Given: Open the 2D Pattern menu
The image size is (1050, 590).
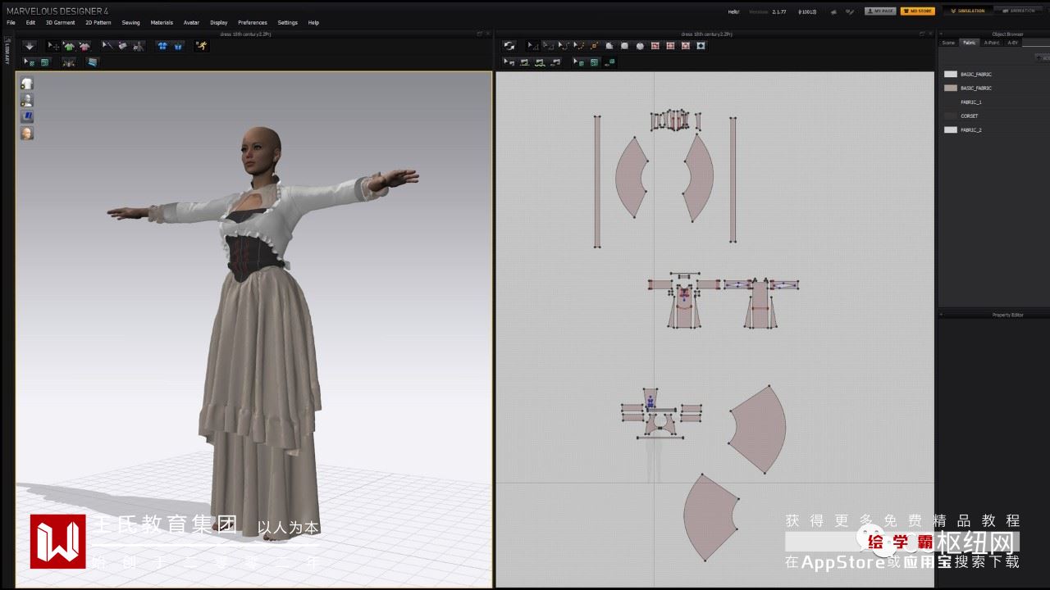Looking at the screenshot, I should tap(98, 23).
